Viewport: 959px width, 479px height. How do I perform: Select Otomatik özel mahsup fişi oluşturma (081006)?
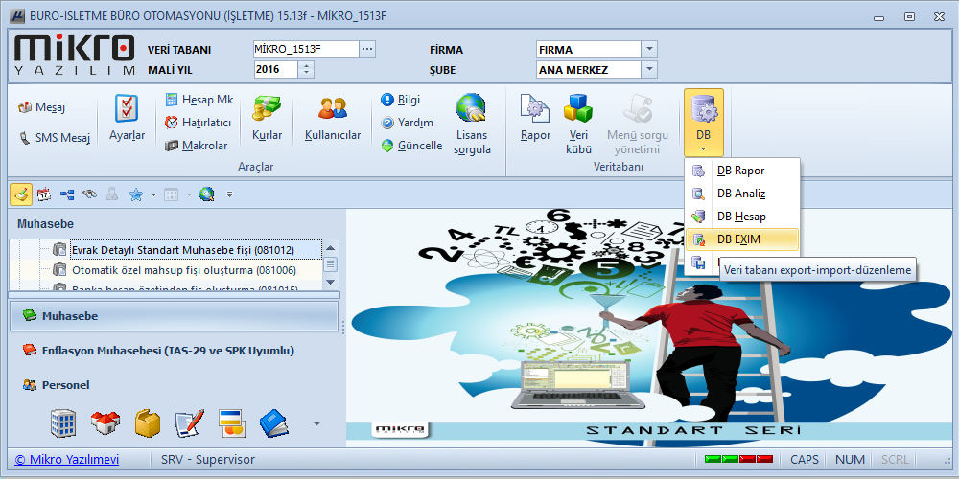pos(184,269)
